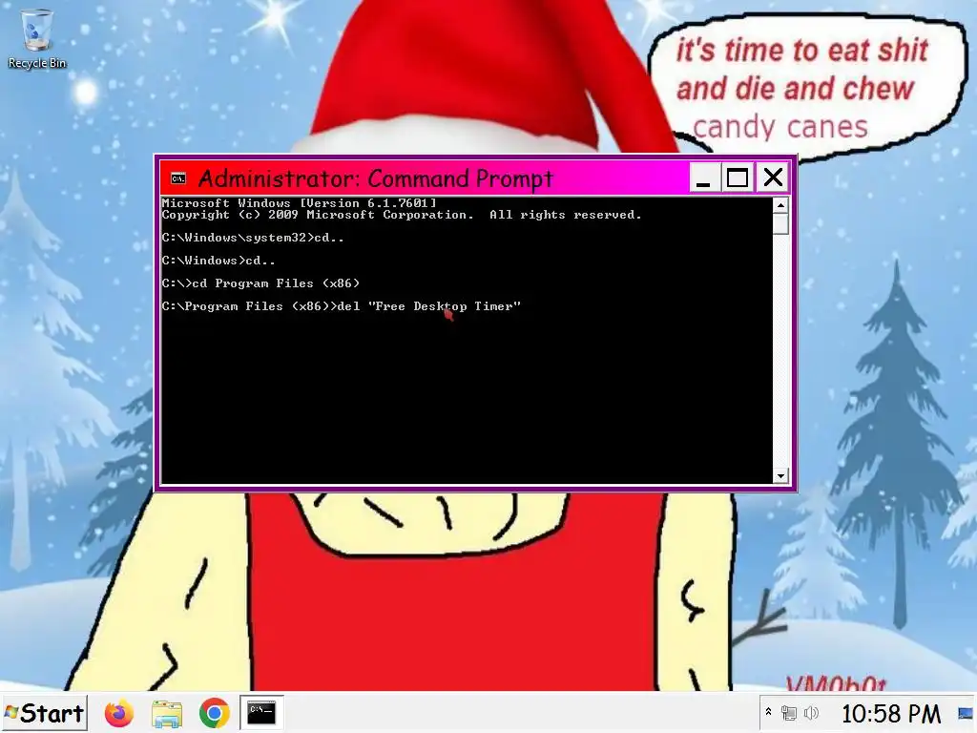The image size is (977, 733).
Task: Click the Command Prompt scrollbar down arrow
Action: (x=780, y=476)
